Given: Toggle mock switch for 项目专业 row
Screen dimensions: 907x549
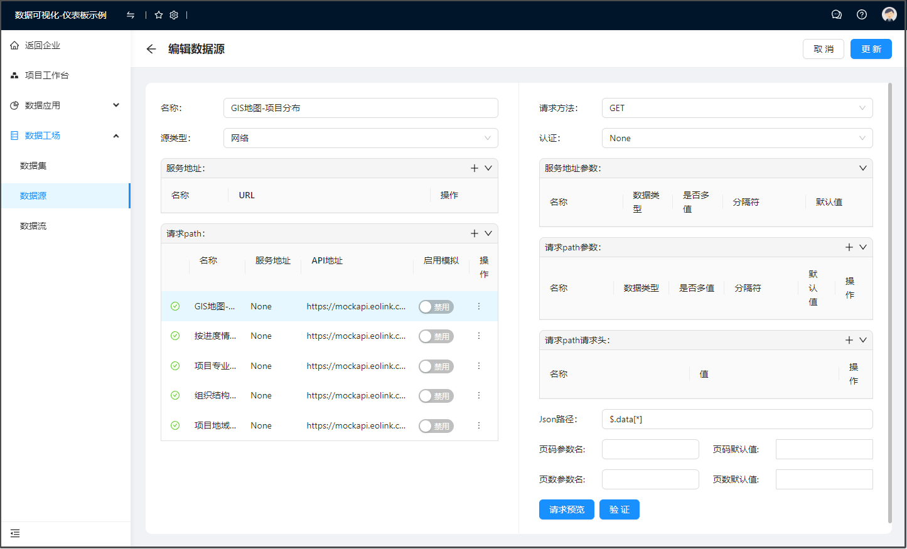Looking at the screenshot, I should point(436,366).
